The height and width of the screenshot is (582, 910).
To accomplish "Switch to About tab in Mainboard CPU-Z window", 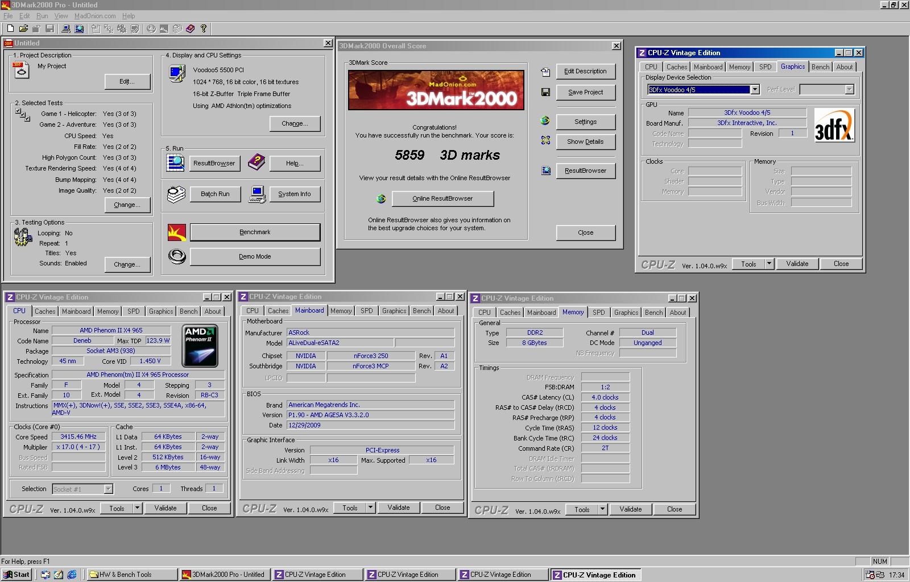I will pos(446,311).
